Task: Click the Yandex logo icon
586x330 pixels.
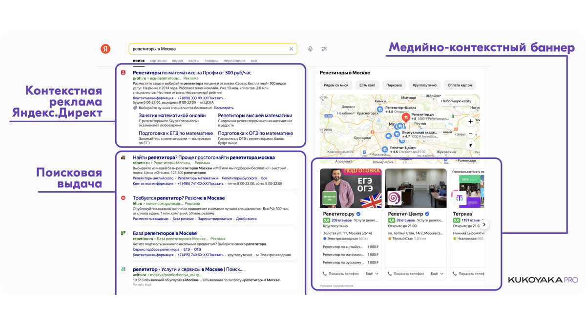Action: (105, 49)
